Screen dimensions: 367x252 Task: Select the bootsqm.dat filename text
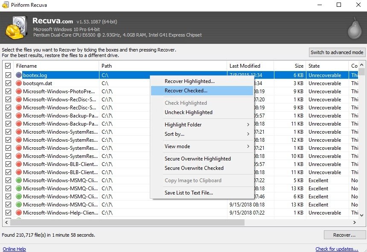coord(38,83)
